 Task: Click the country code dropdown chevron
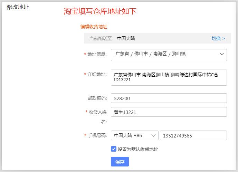coord(153,135)
